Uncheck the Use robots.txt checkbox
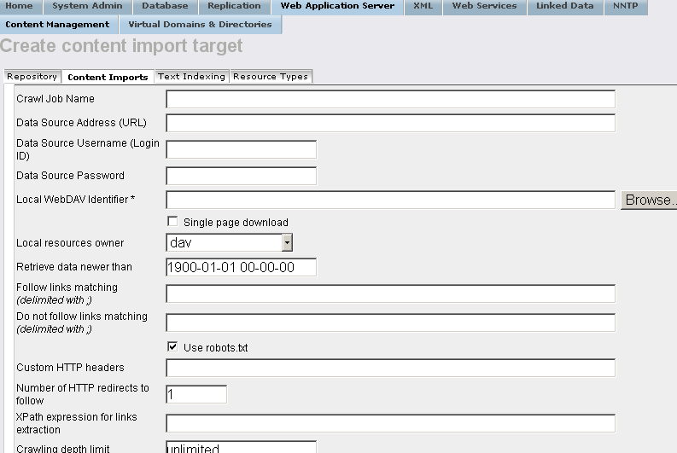 tap(173, 347)
